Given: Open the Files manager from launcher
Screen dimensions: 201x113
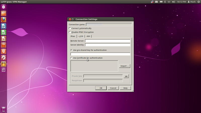Looking at the screenshot, I should 4,14.
